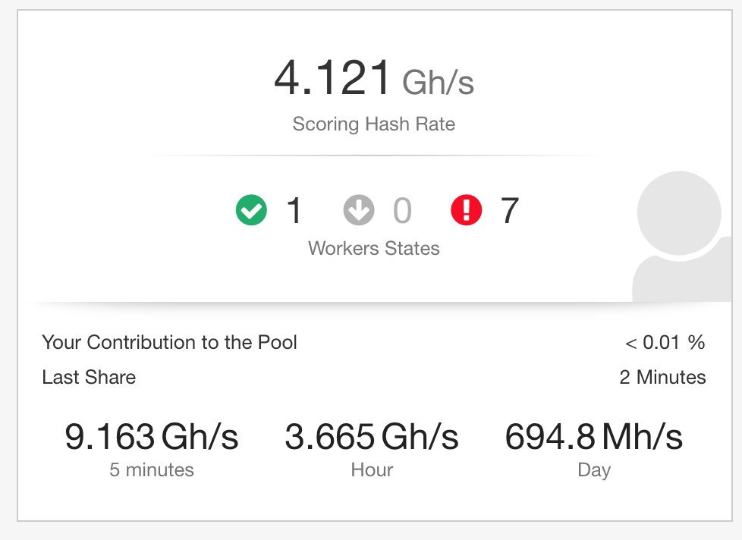Open the Workers States label
742x540 pixels.
click(373, 248)
